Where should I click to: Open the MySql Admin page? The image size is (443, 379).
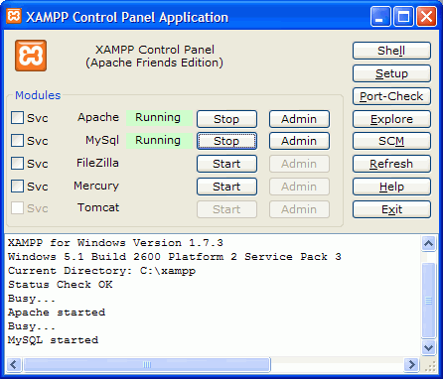pyautogui.click(x=299, y=141)
